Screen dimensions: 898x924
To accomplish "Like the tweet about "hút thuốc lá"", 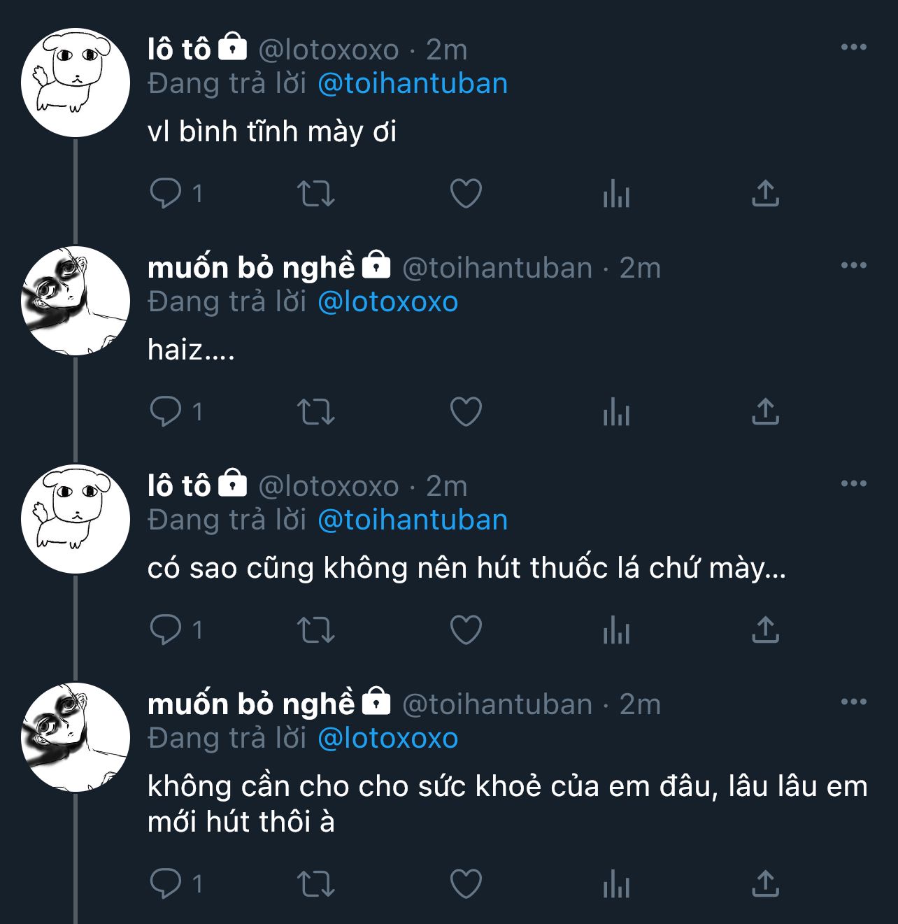I will tap(466, 630).
